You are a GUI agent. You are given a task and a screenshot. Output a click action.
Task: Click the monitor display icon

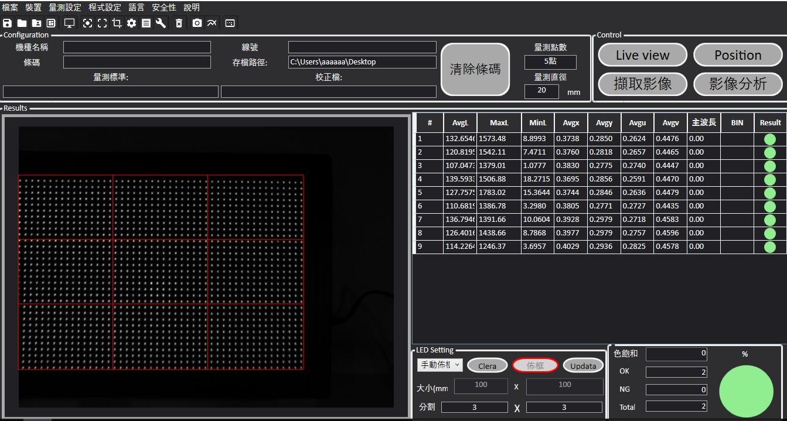click(x=69, y=23)
